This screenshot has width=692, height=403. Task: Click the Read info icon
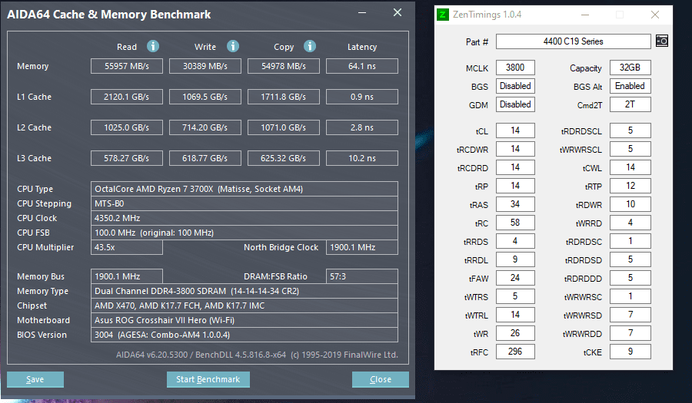point(153,46)
